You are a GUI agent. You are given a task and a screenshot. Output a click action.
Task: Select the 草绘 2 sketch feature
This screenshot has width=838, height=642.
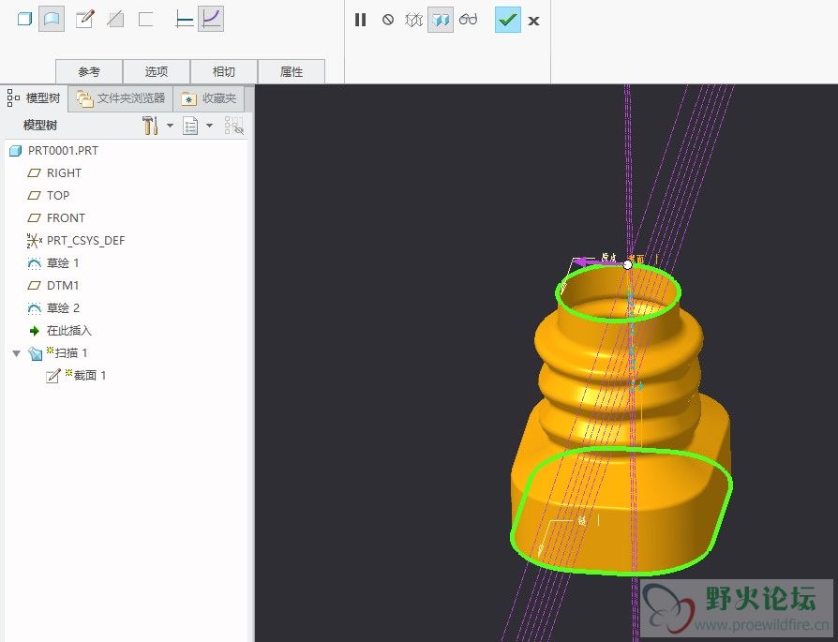click(x=63, y=308)
